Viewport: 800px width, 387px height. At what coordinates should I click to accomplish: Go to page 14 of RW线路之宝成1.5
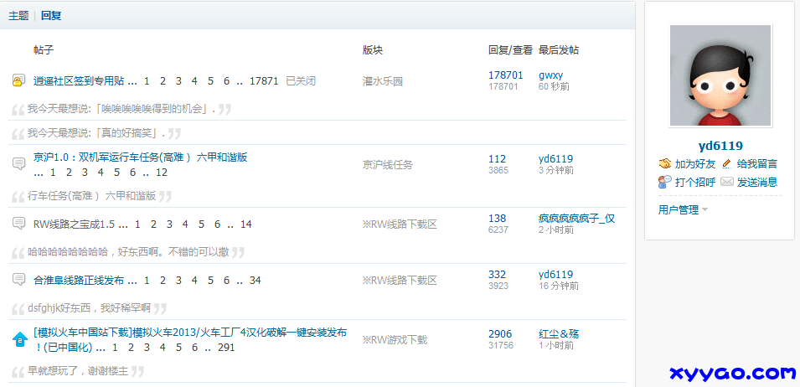[246, 224]
